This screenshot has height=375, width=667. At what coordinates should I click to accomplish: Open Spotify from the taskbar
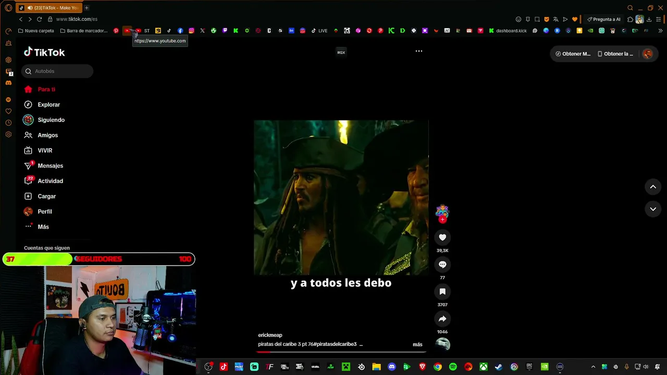(x=453, y=367)
